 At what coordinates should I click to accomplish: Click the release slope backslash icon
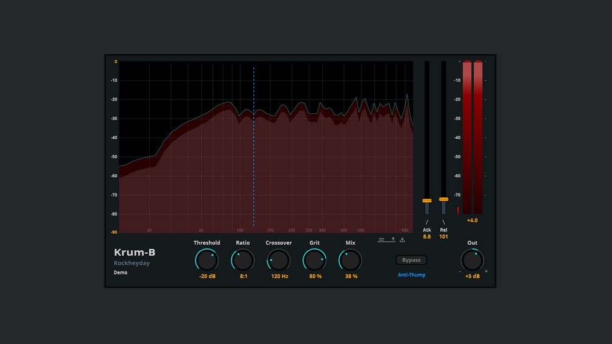pos(443,222)
